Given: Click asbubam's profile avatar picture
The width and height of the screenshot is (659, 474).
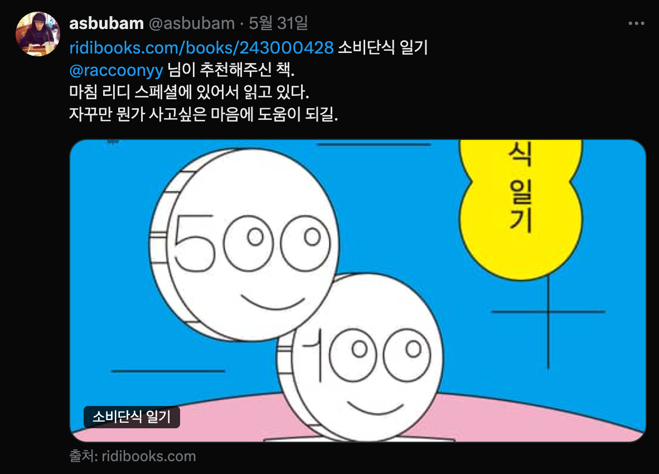Looking at the screenshot, I should (38, 34).
